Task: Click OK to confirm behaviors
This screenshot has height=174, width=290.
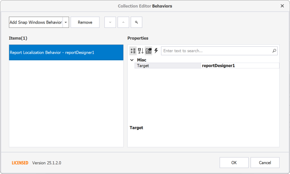Action: click(x=234, y=162)
